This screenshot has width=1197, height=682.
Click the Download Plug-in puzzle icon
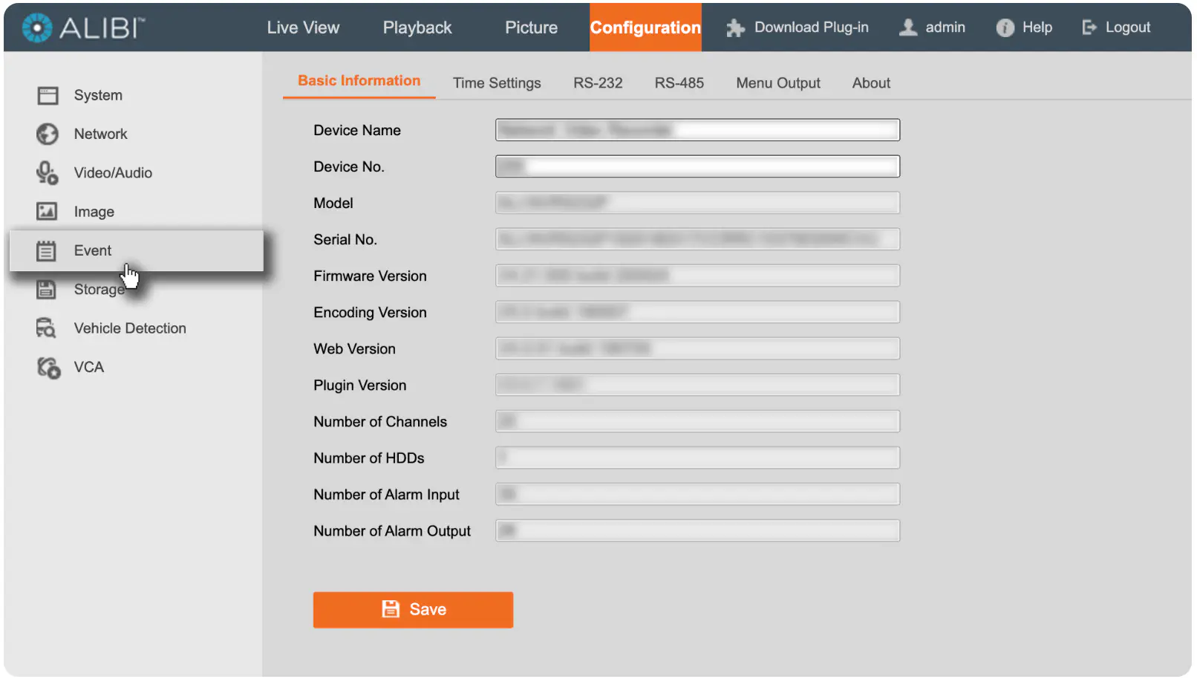click(x=735, y=28)
